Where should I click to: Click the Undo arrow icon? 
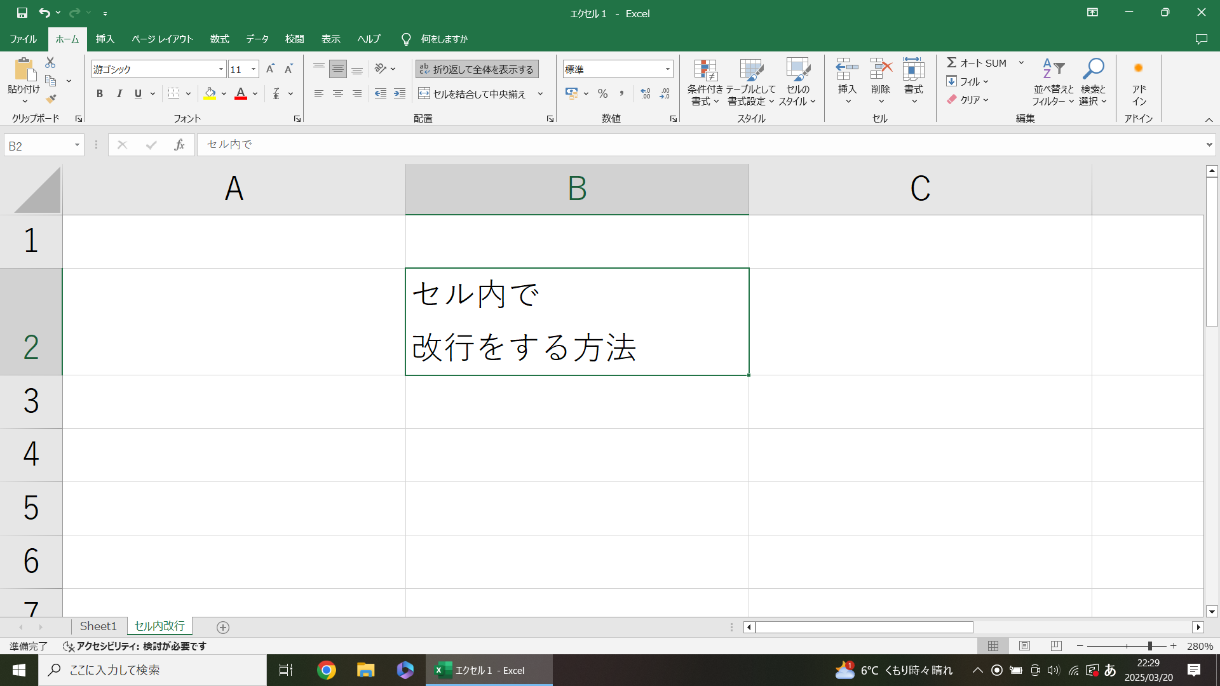44,13
